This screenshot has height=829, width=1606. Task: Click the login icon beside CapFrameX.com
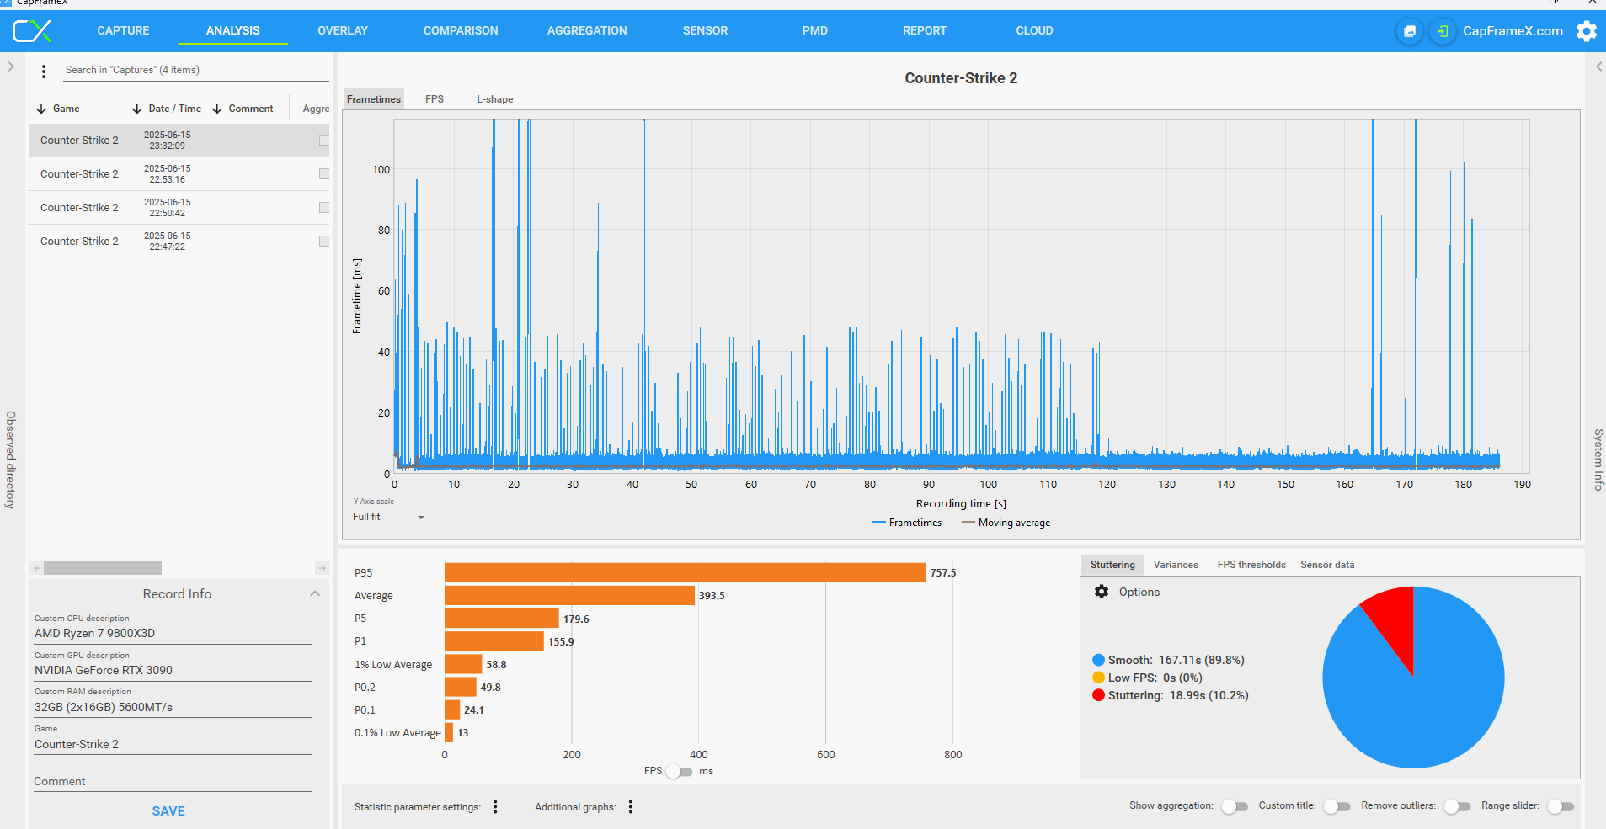pos(1443,31)
